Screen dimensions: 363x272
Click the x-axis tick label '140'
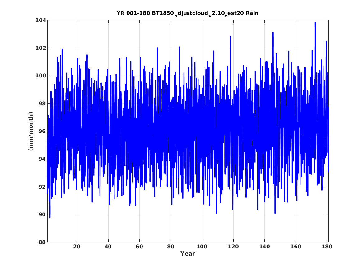pyautogui.click(x=264, y=247)
